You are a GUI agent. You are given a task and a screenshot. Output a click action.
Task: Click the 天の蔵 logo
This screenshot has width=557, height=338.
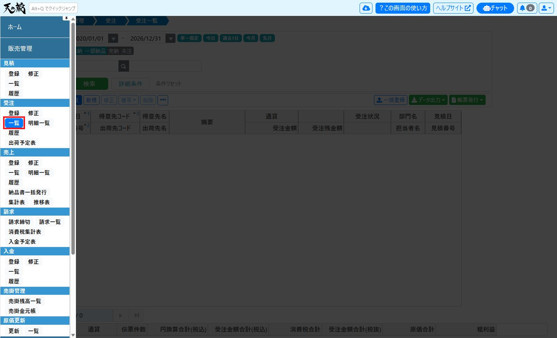point(14,8)
